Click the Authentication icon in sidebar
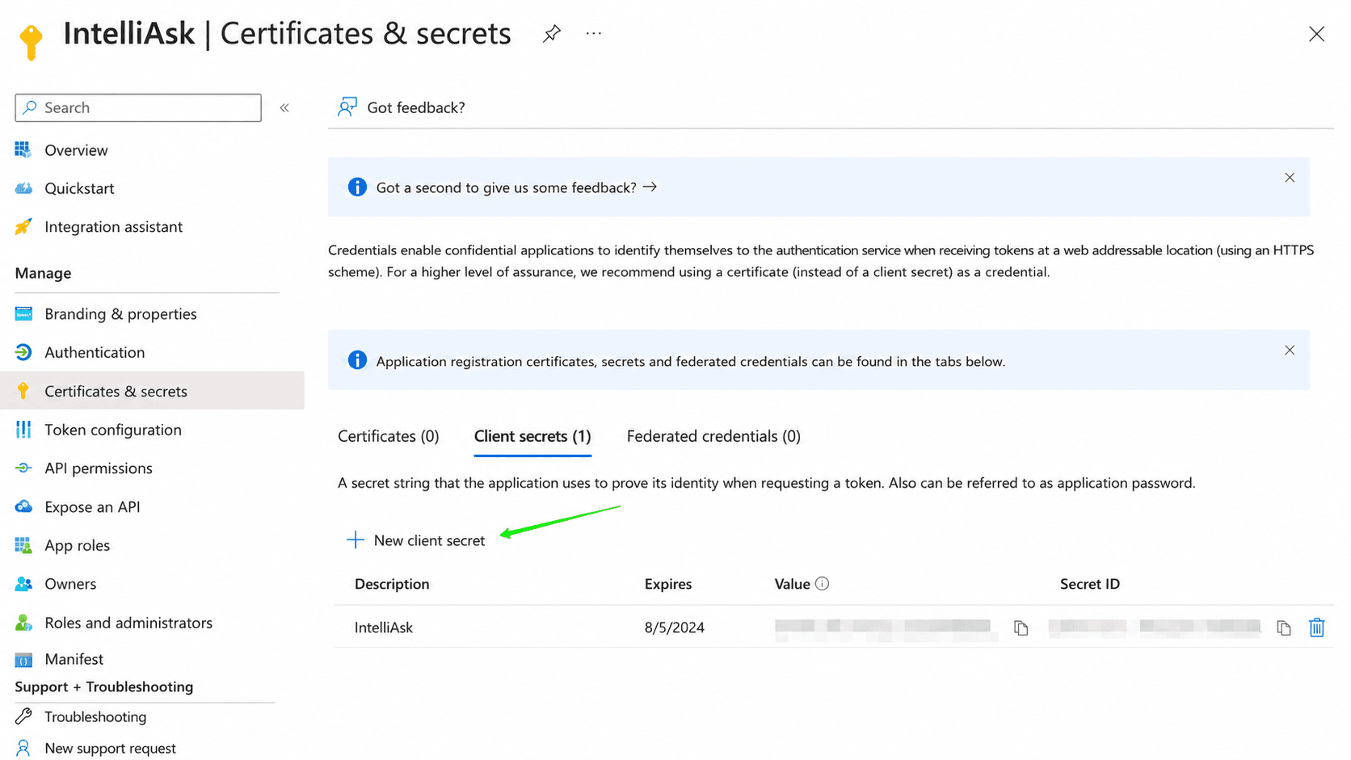The image size is (1351, 760). pos(23,352)
